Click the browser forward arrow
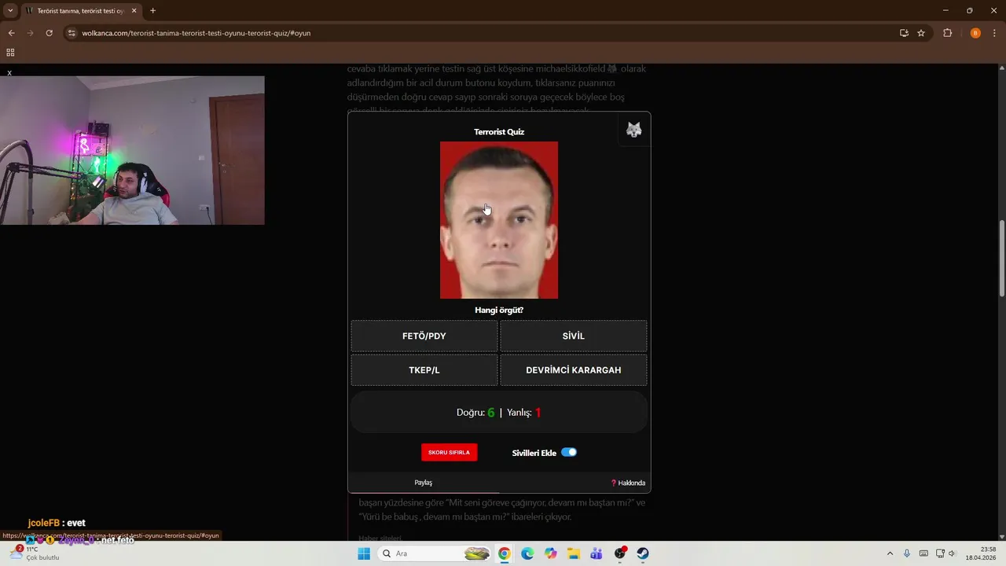The image size is (1006, 566). point(30,33)
